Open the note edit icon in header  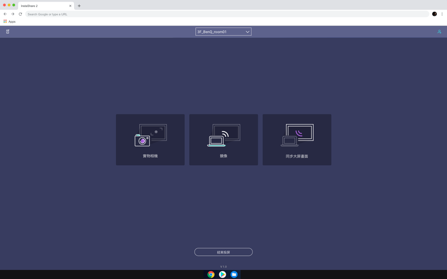click(8, 31)
